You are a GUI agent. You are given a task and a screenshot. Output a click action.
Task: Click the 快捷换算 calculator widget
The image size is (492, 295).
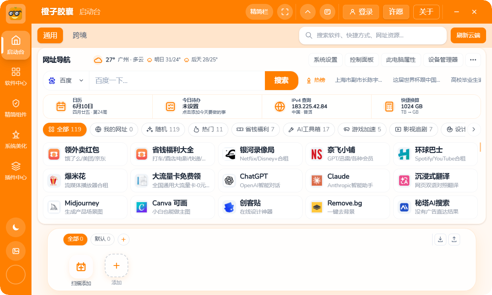point(426,107)
